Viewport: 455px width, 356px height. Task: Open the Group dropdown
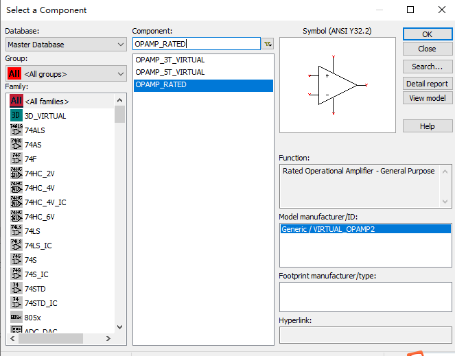[66, 73]
